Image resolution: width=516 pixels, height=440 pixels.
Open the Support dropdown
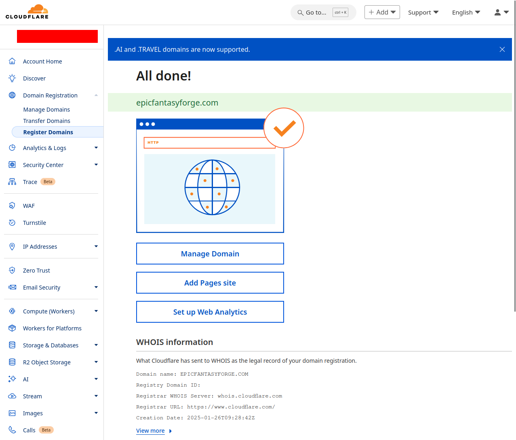pyautogui.click(x=423, y=12)
